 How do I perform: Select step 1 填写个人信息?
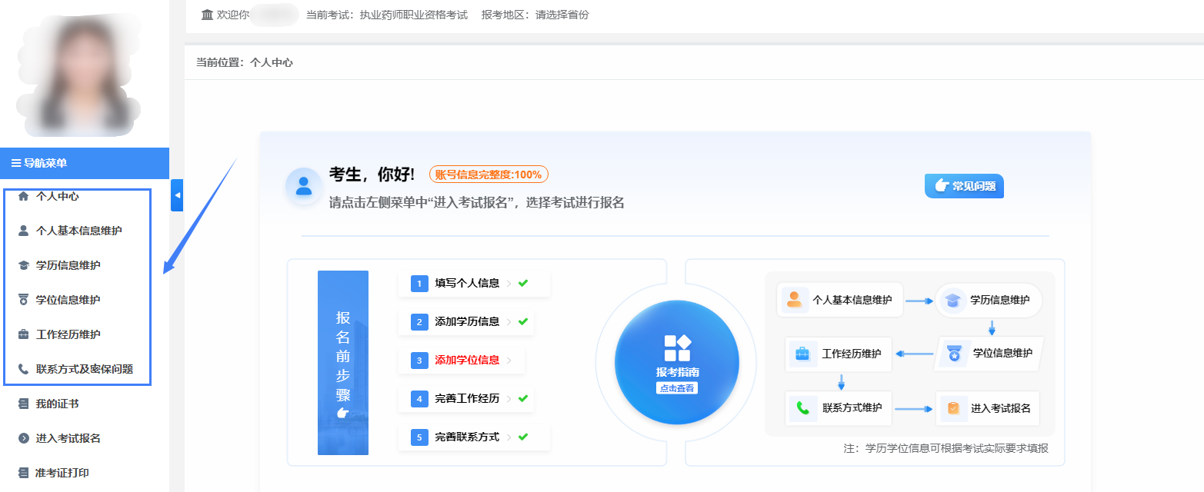(466, 283)
